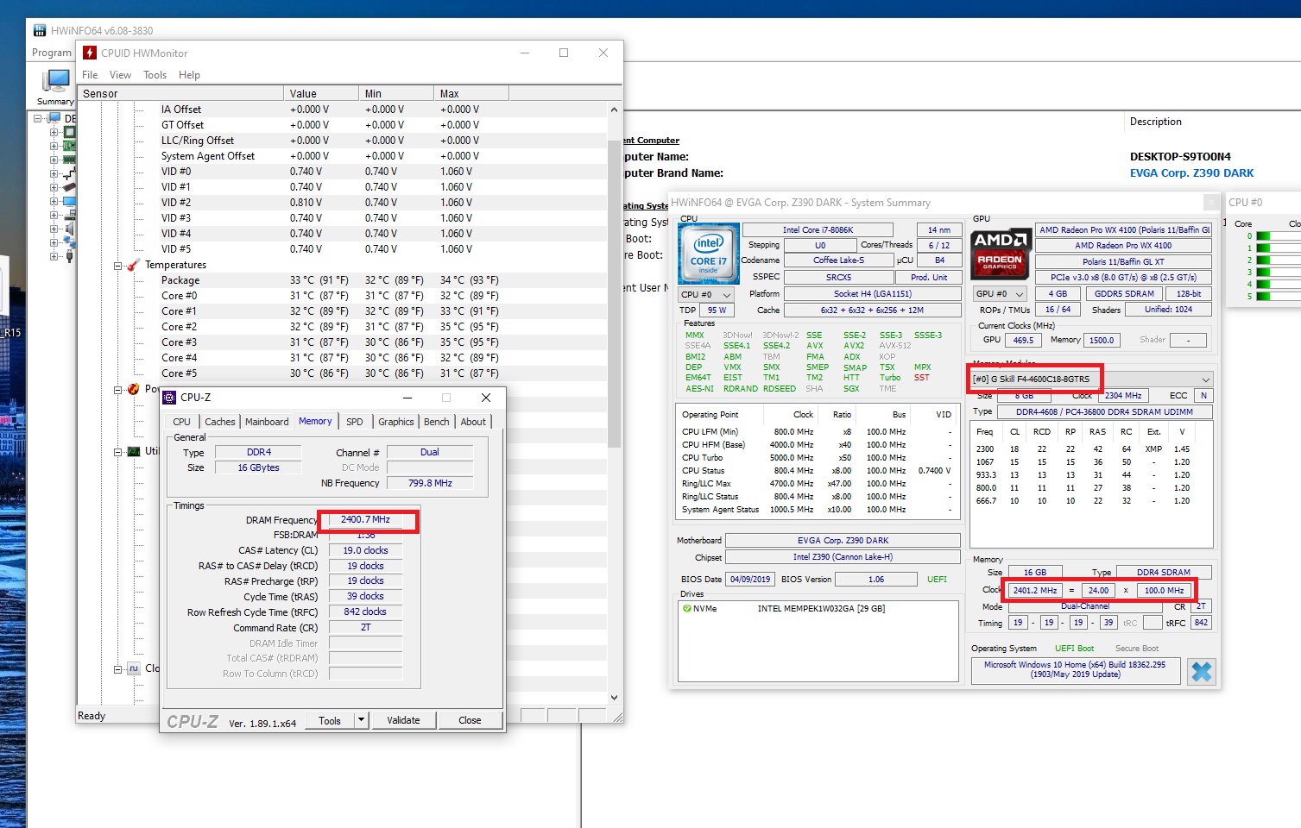Select the Clocks icon in HWMonitor tree
The width and height of the screenshot is (1301, 828).
pos(134,668)
